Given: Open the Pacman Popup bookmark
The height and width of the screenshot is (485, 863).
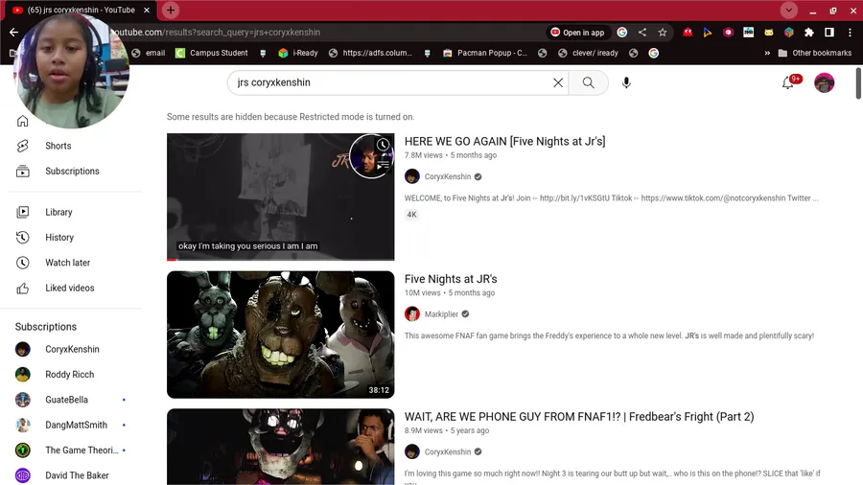Looking at the screenshot, I should (485, 54).
